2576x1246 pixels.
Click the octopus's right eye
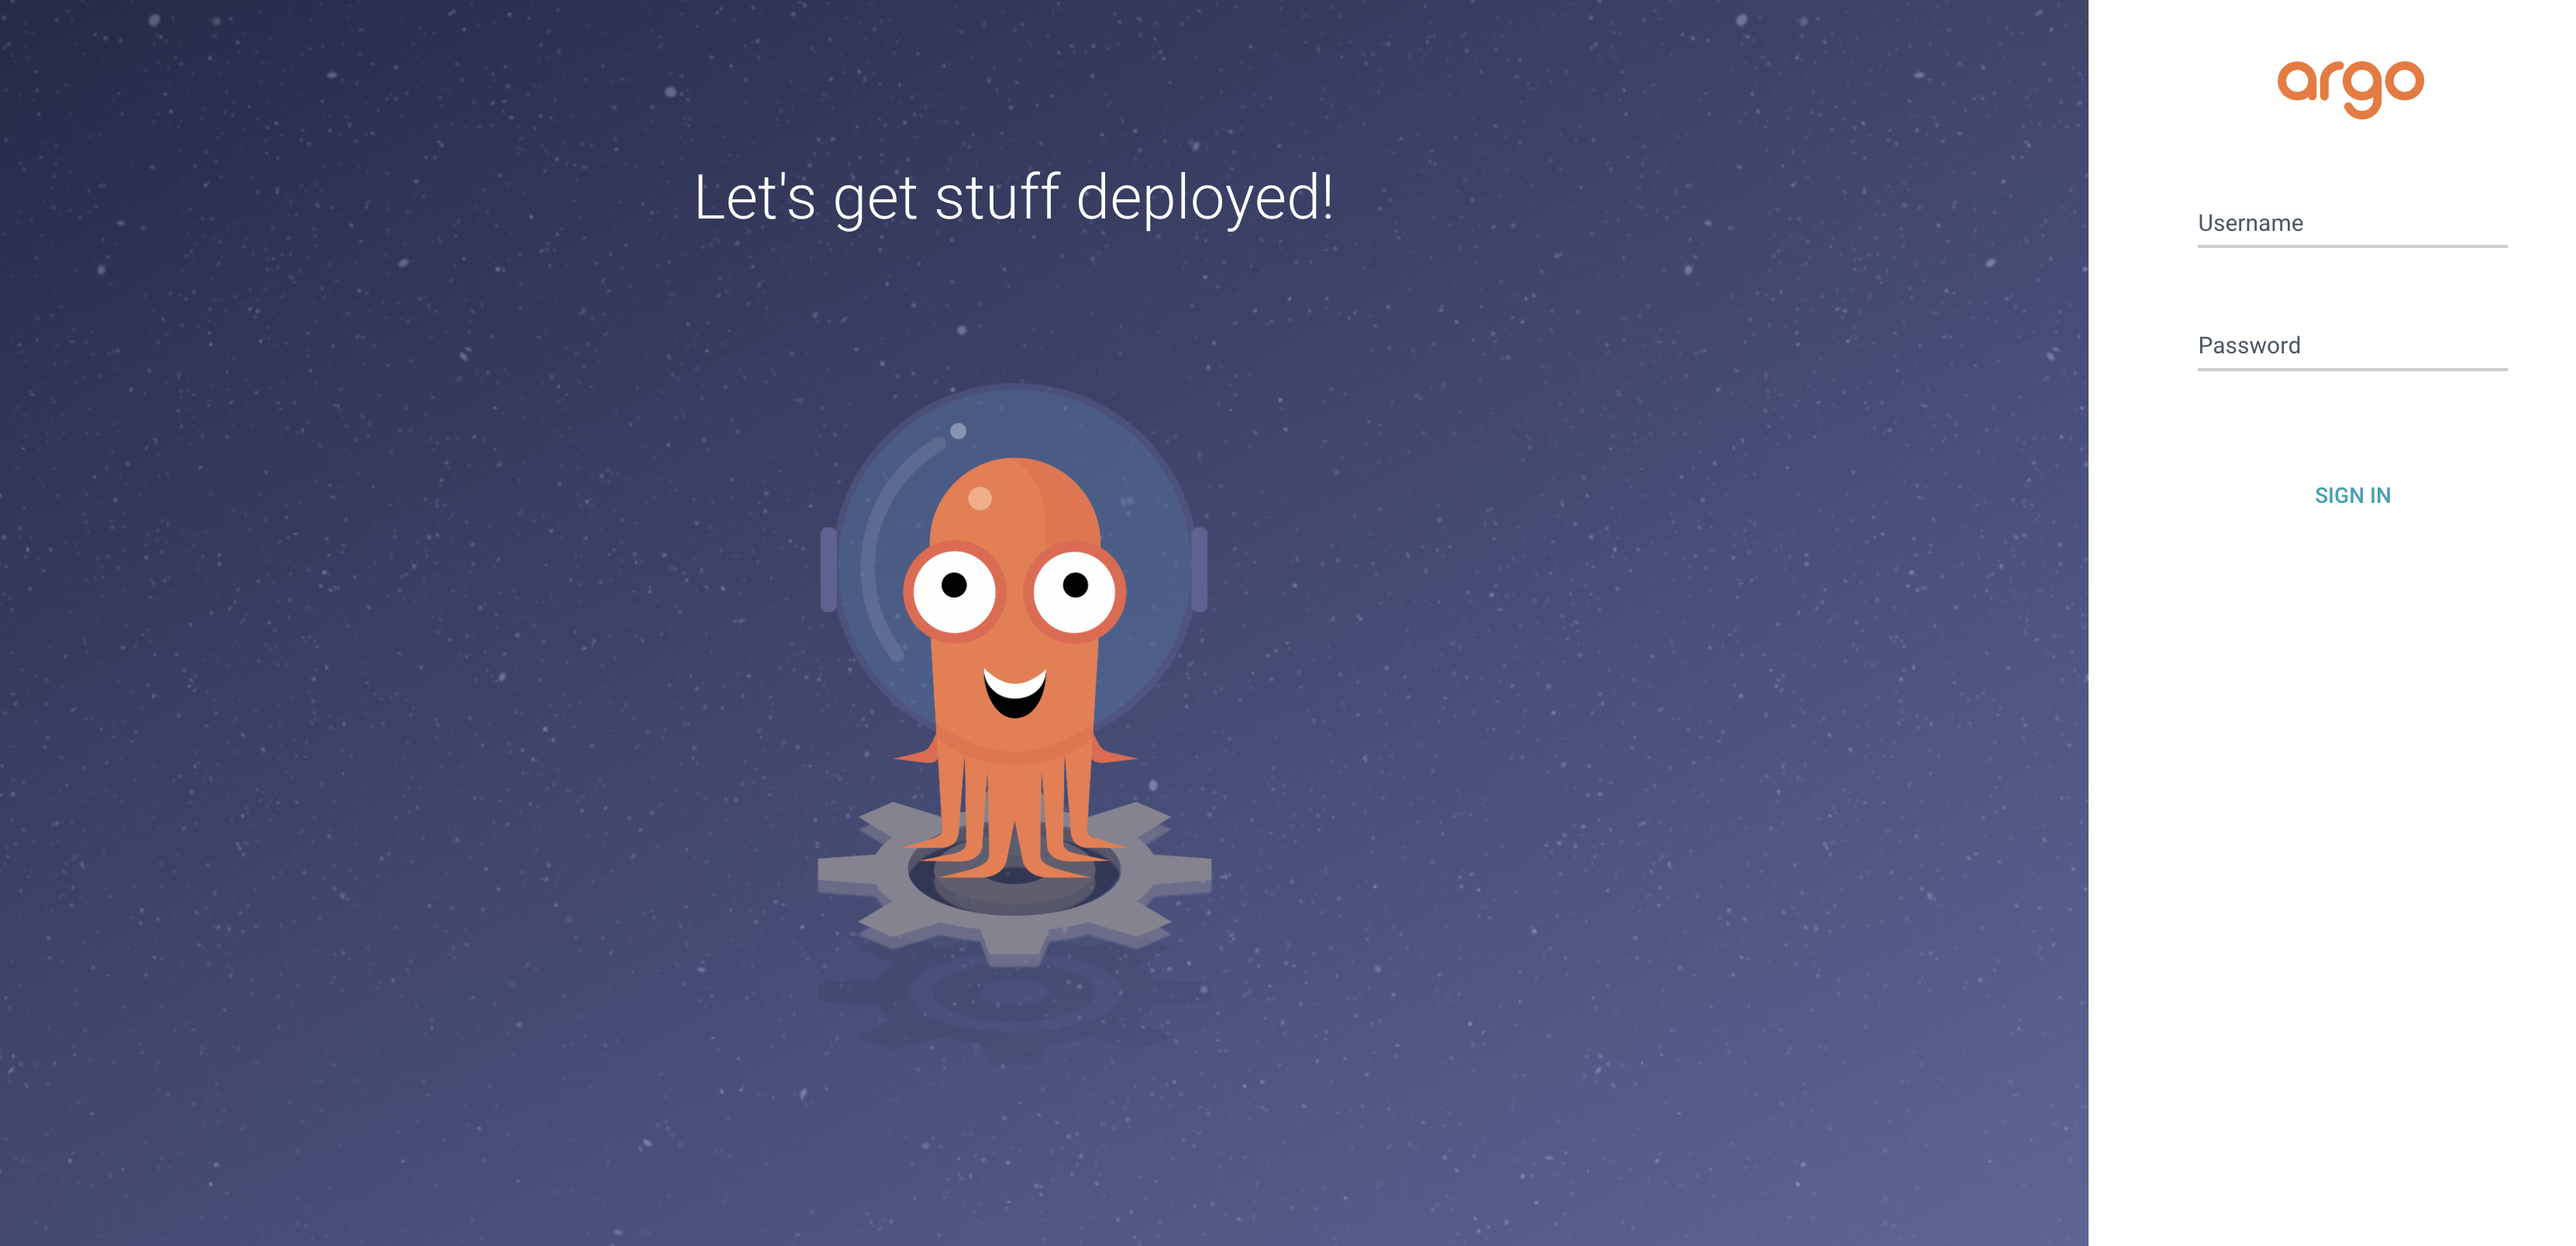point(1075,588)
